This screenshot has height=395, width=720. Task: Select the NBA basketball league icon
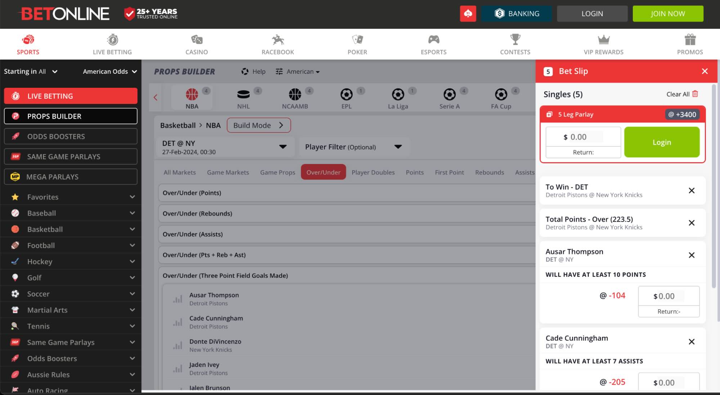tap(192, 94)
